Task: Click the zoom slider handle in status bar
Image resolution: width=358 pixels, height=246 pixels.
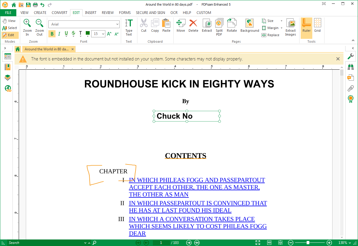Action: pyautogui.click(x=308, y=243)
